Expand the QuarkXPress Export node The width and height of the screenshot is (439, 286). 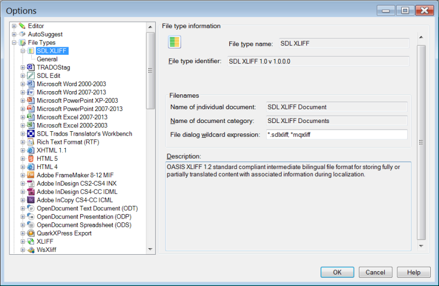tap(23, 233)
